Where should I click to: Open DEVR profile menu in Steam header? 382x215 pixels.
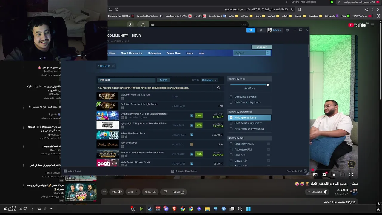pos(136,36)
